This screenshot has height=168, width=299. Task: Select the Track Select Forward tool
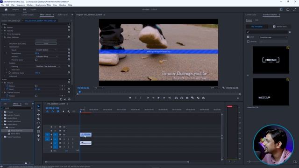pyautogui.click(x=38, y=110)
